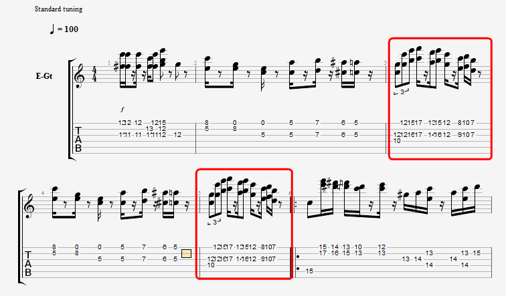Select the final fret 12 in measure 1 tab
This screenshot has width=506, height=296.
click(177, 134)
